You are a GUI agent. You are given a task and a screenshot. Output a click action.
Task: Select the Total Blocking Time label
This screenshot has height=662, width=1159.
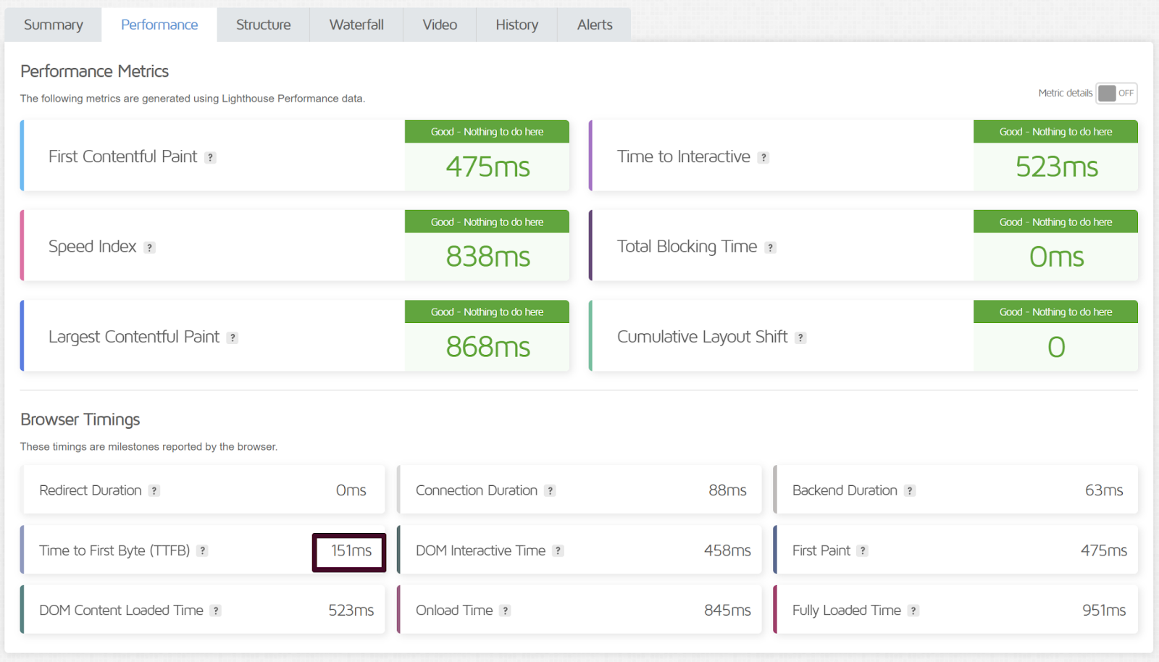point(687,246)
